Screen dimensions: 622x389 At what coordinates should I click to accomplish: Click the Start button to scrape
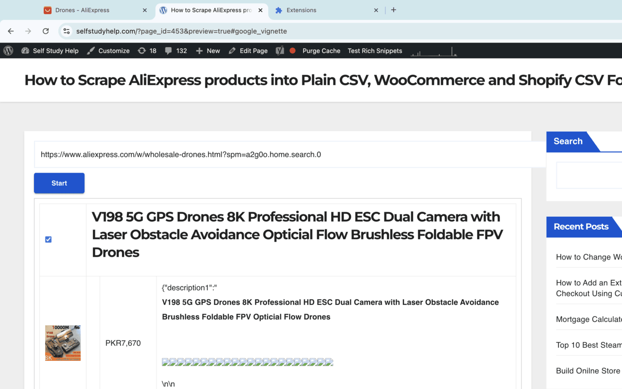59,183
